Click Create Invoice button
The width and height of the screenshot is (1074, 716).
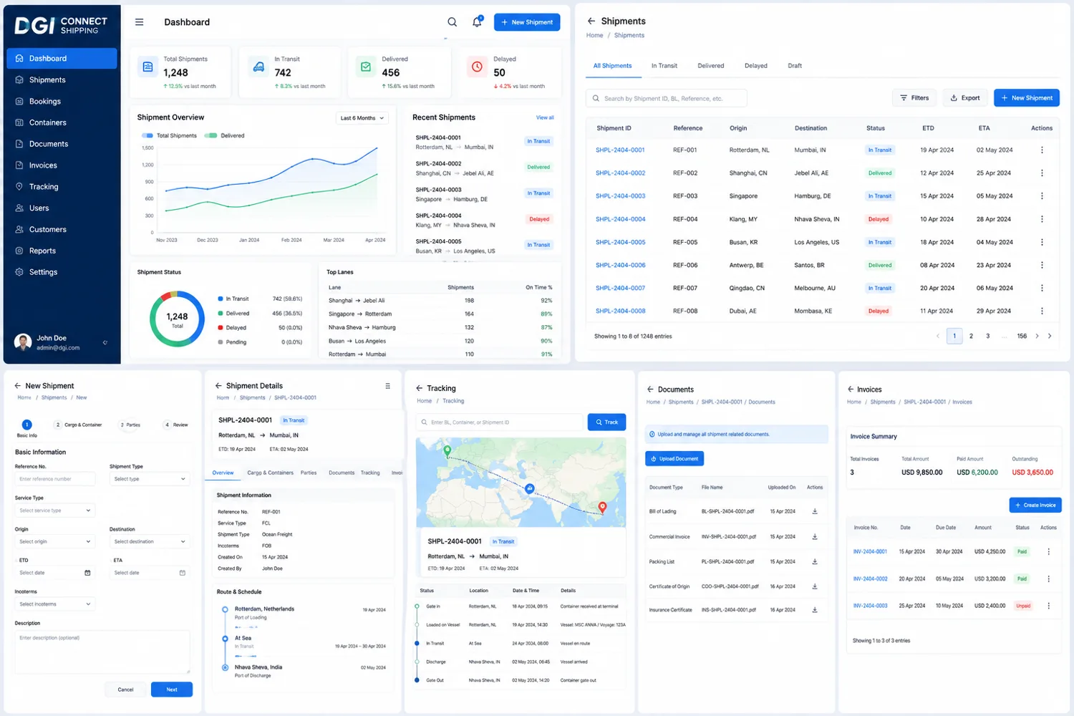pyautogui.click(x=1035, y=505)
